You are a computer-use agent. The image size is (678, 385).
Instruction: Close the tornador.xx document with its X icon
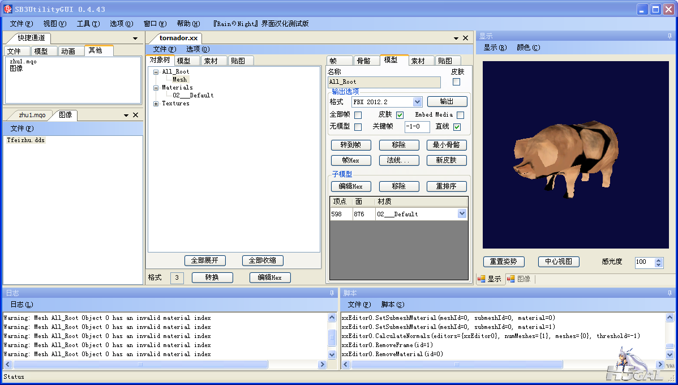point(465,38)
